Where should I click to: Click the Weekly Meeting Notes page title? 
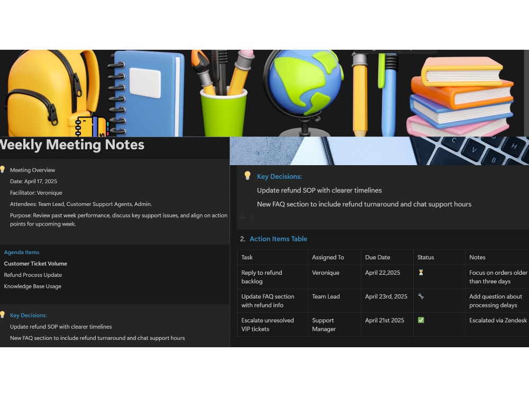click(x=72, y=145)
